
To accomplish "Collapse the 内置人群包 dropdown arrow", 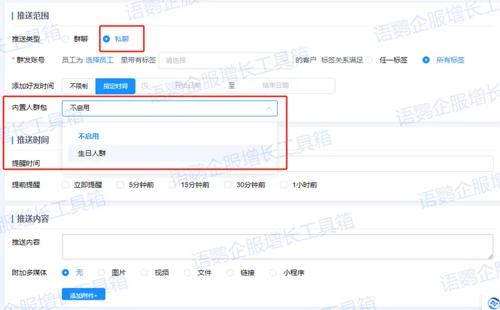I will point(269,108).
